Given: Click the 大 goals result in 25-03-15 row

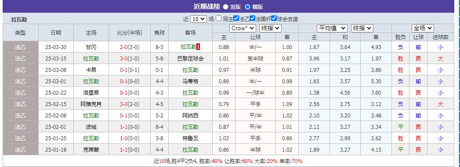Looking at the screenshot, I should tap(441, 58).
